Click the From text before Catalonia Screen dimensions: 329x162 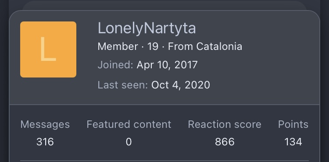coord(180,46)
